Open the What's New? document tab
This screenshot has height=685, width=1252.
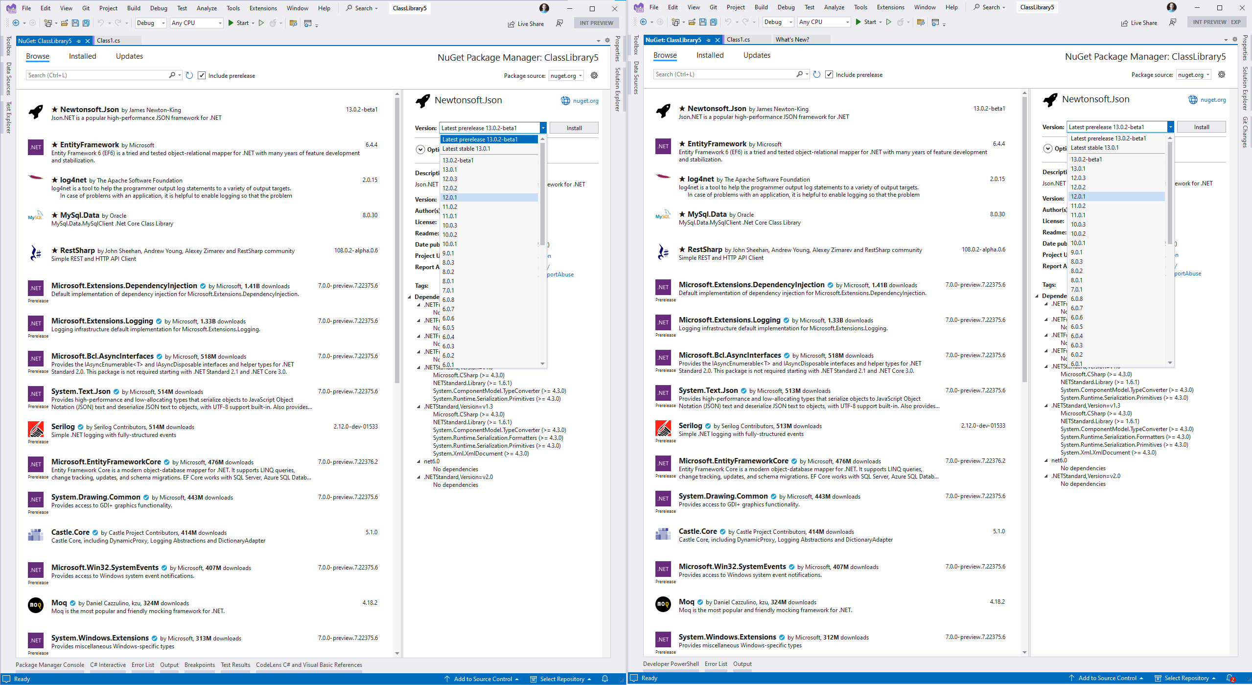pos(792,40)
